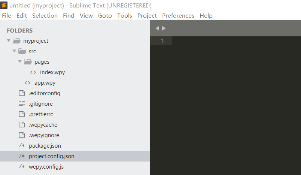Viewport: 301px width, 175px height.
Task: Click the file icon beside .editorconfig
Action: point(22,93)
